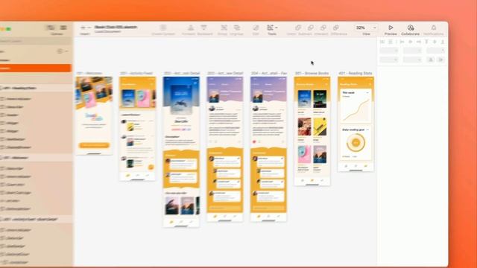Viewport: 477px width, 268px height.
Task: Click the orange button on Welcome artboard
Action: (x=95, y=145)
